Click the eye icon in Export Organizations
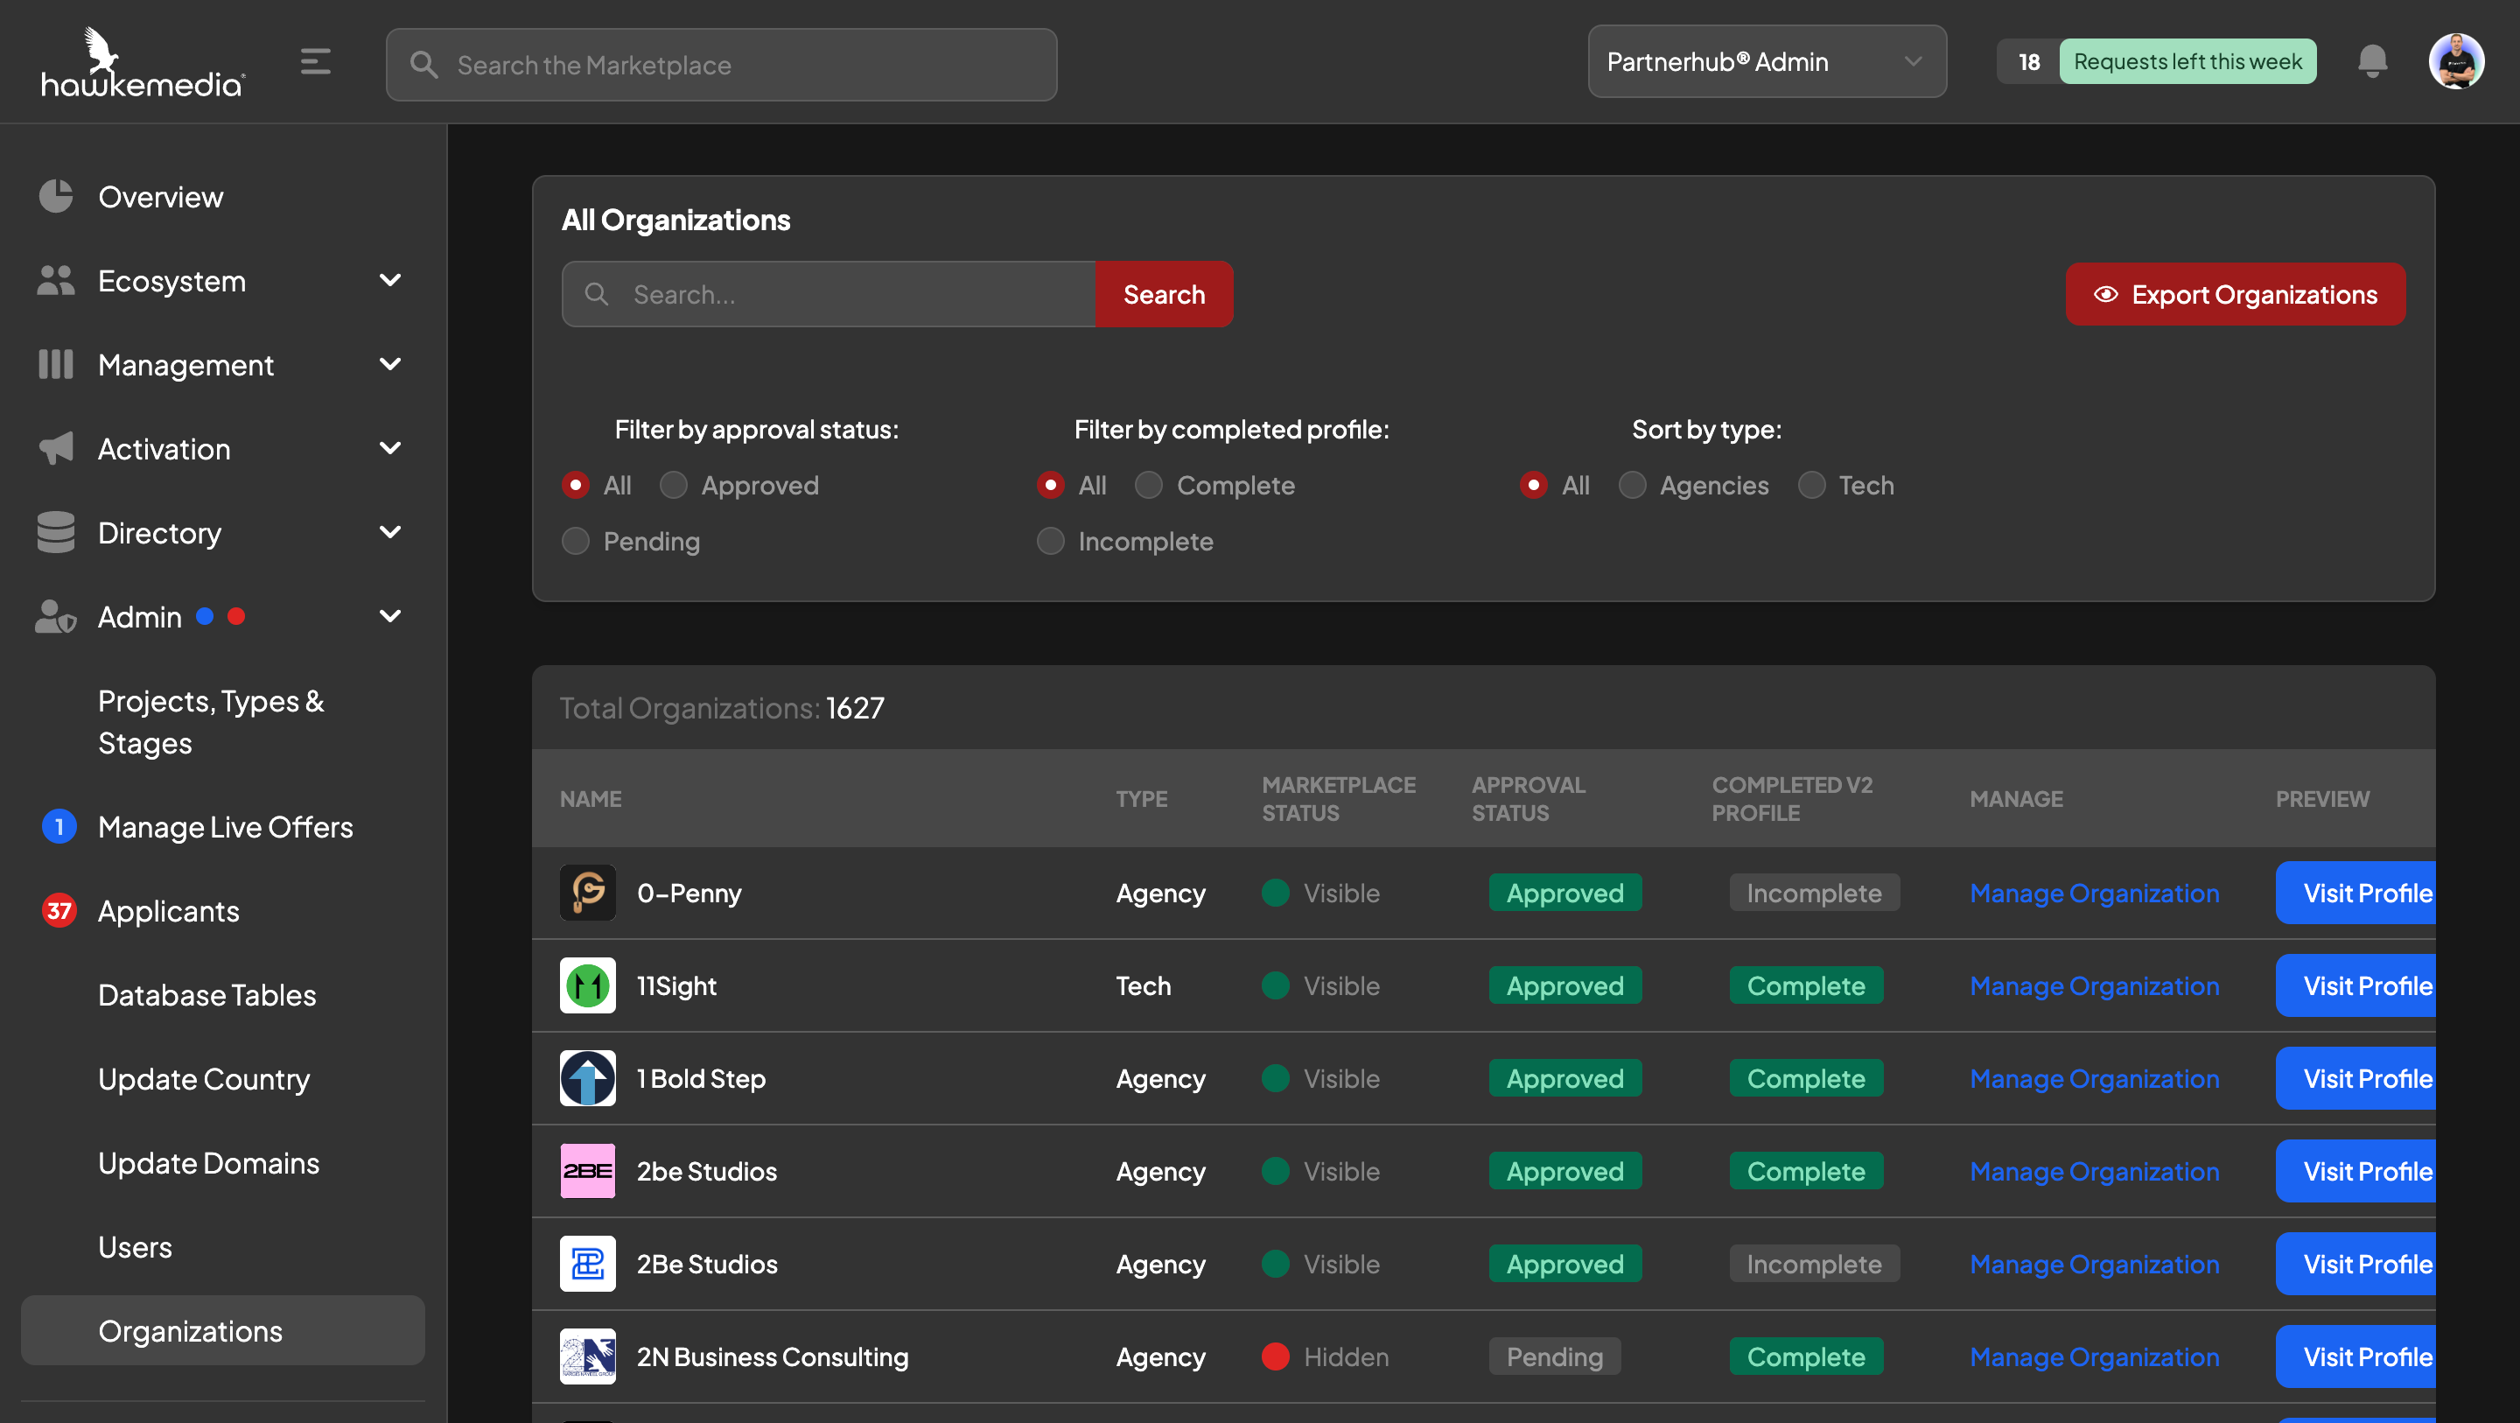Image resolution: width=2520 pixels, height=1423 pixels. pyautogui.click(x=2106, y=295)
